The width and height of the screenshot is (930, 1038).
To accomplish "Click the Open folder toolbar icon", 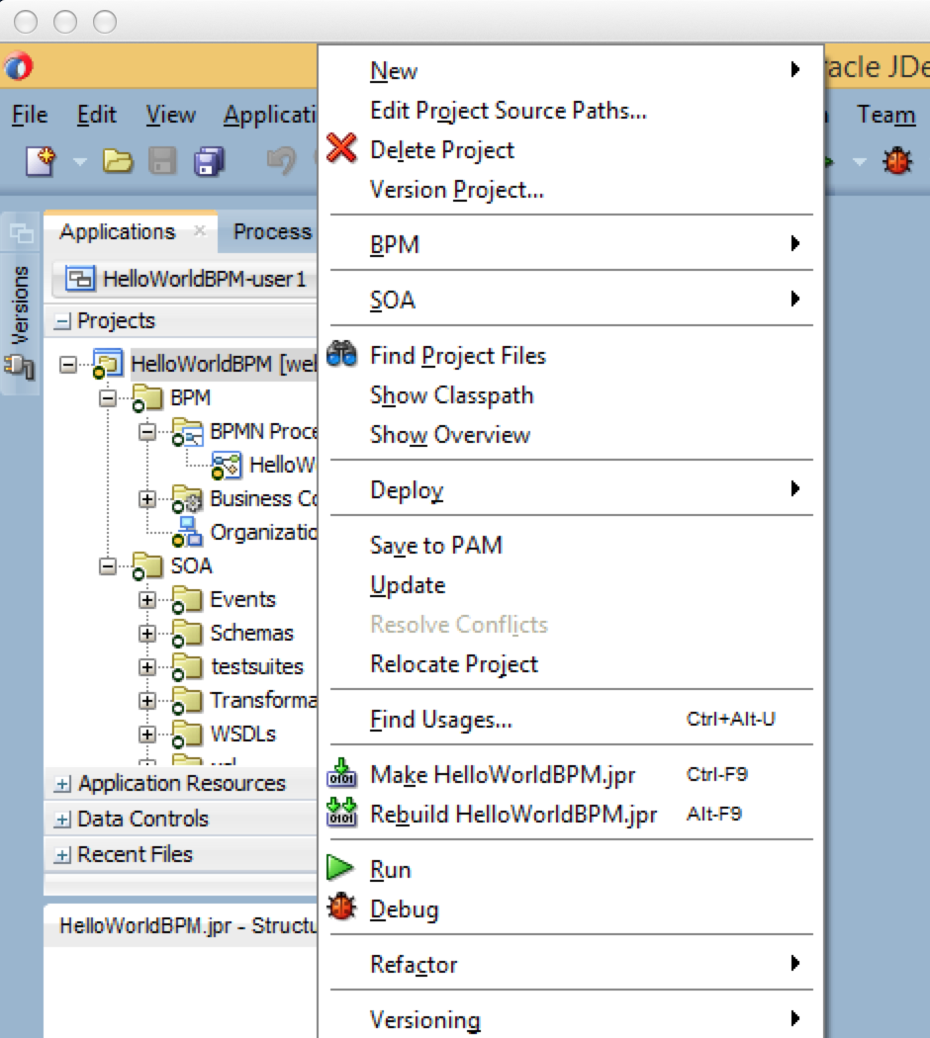I will point(118,161).
